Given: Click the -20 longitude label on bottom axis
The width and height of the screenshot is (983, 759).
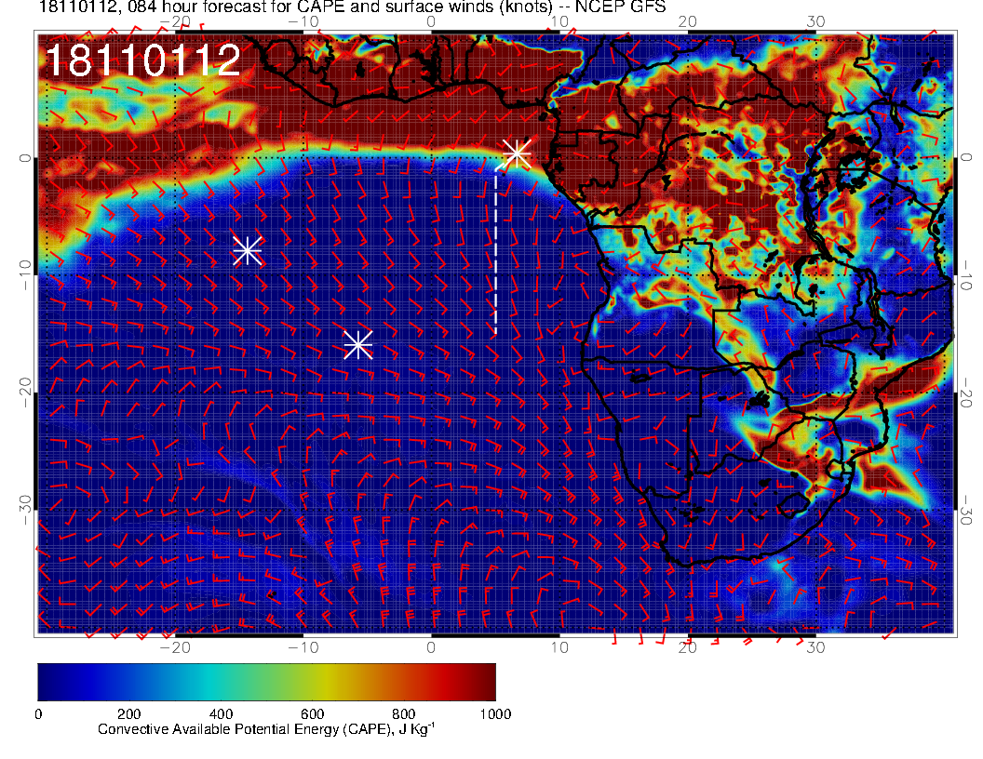Looking at the screenshot, I should (174, 646).
